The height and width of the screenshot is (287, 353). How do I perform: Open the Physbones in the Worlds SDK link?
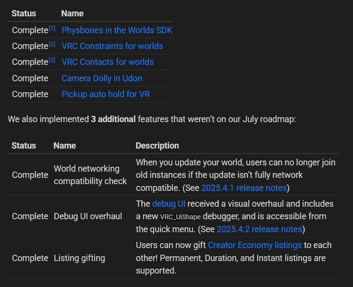[x=117, y=30]
